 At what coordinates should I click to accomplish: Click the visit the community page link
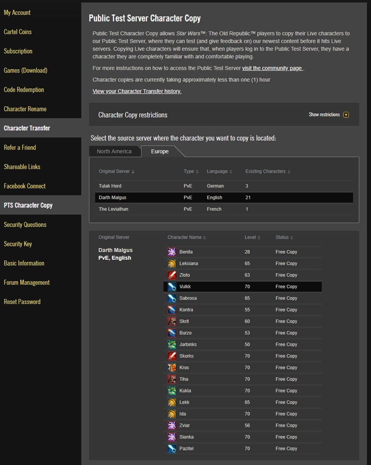[272, 68]
